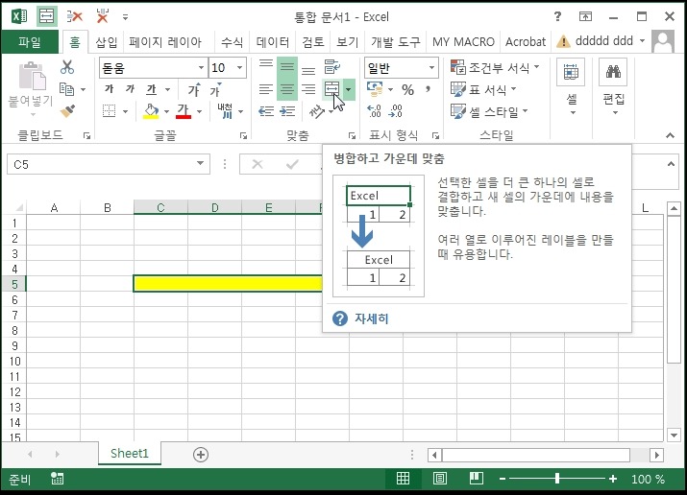
Task: Toggle center horizontal align button
Action: pos(287,89)
